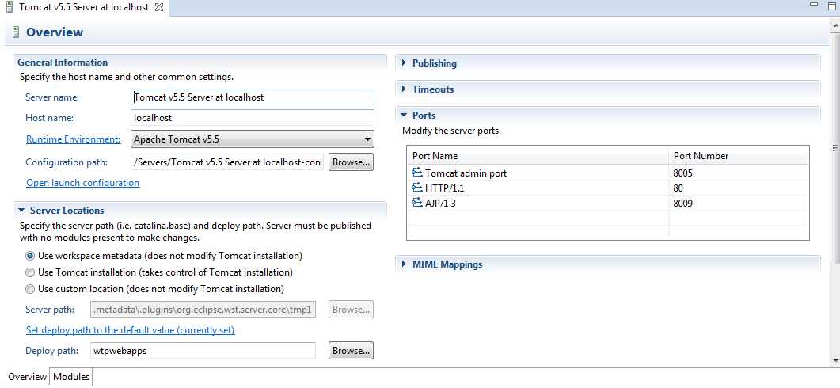Select the Tomcat v5.5 Server editor tab
This screenshot has height=388, width=840.
pyautogui.click(x=84, y=7)
